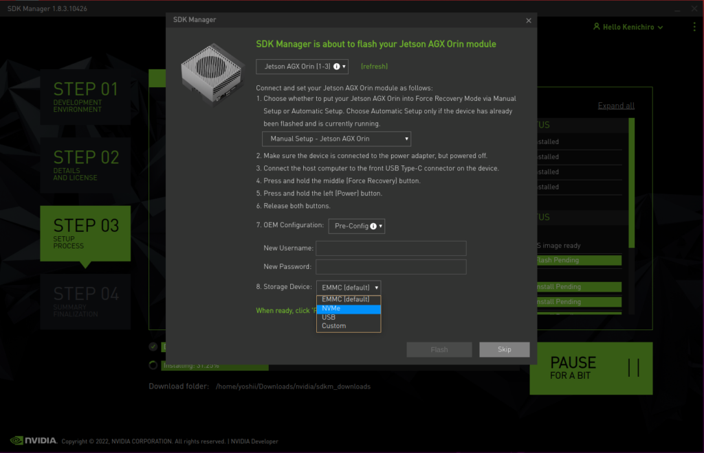The height and width of the screenshot is (453, 704).
Task: Open the Manual Setup - Jetson AGX Orin dropdown
Action: coord(336,139)
